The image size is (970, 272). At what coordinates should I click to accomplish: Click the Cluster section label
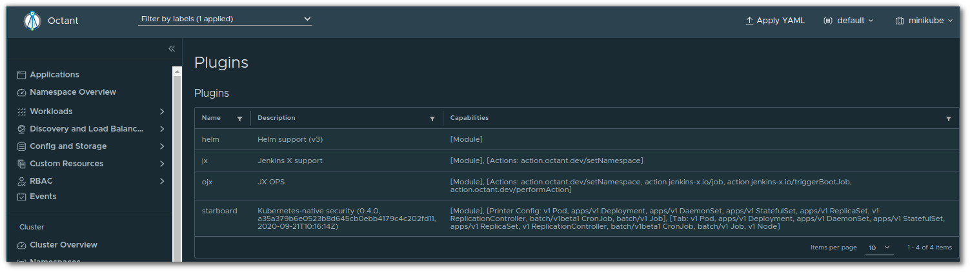coord(32,228)
